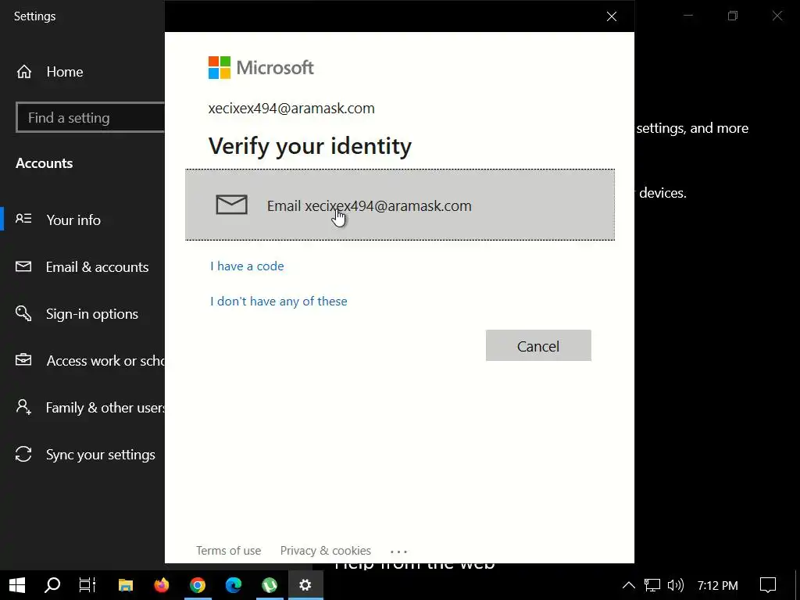
Task: Close the Settings window
Action: pos(777,16)
